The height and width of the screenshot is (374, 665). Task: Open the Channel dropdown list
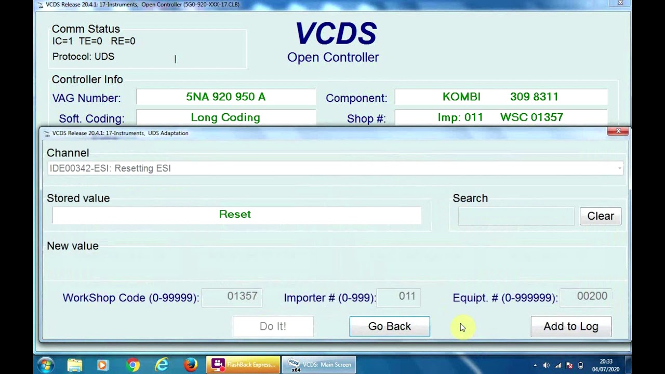pyautogui.click(x=335, y=168)
